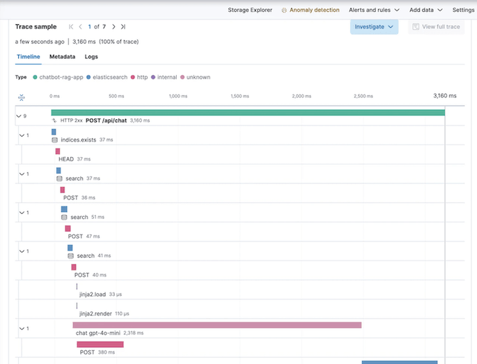477x364 pixels.
Task: Collapse the POST /api/chat root row
Action: coord(19,116)
